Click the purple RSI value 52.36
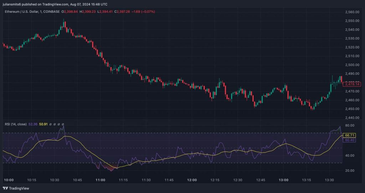 [33, 124]
